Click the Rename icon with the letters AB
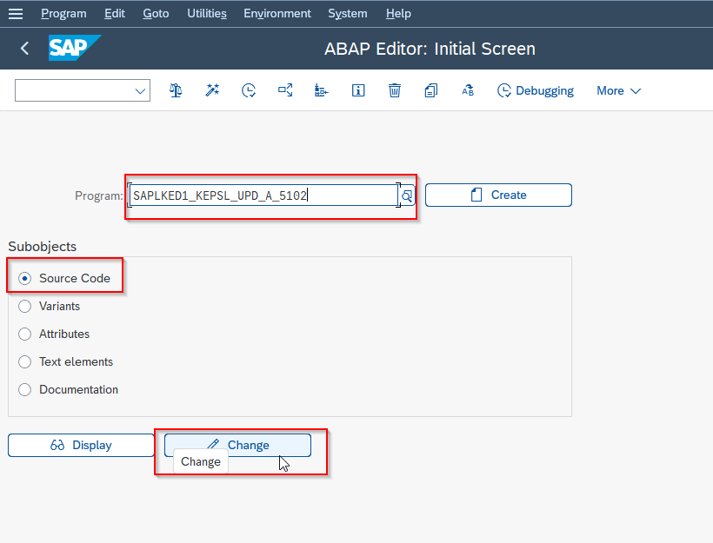 pos(467,90)
